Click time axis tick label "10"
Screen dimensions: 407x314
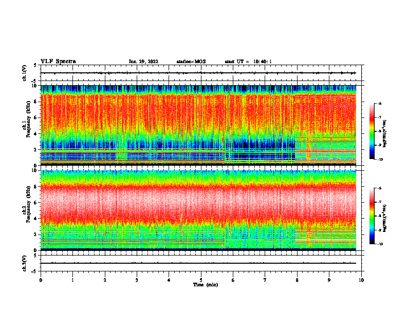click(361, 280)
